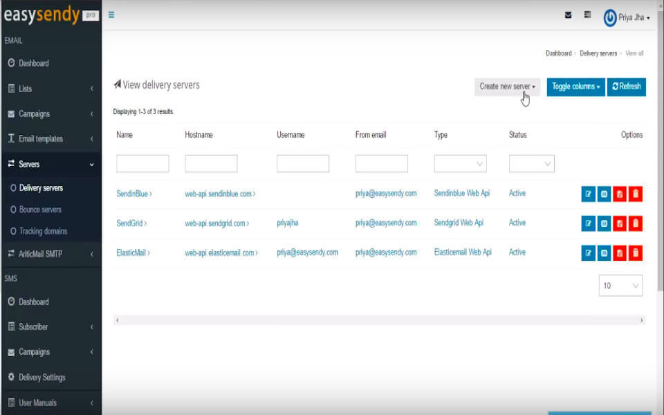
Task: Open Priya Jha user dropdown
Action: point(634,18)
